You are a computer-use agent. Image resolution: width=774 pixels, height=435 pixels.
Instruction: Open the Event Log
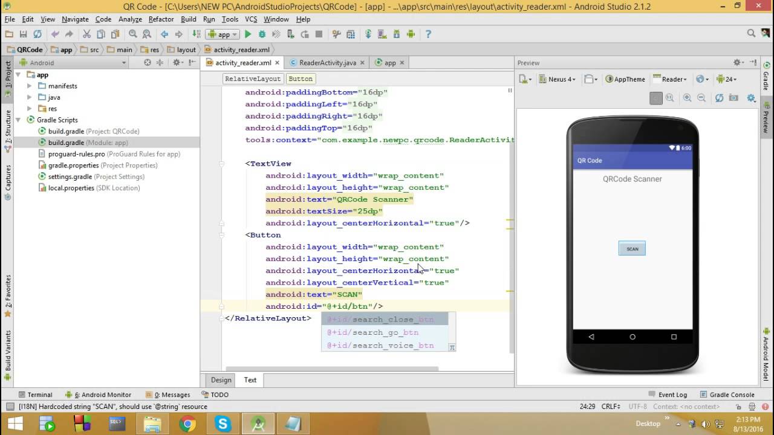point(668,395)
